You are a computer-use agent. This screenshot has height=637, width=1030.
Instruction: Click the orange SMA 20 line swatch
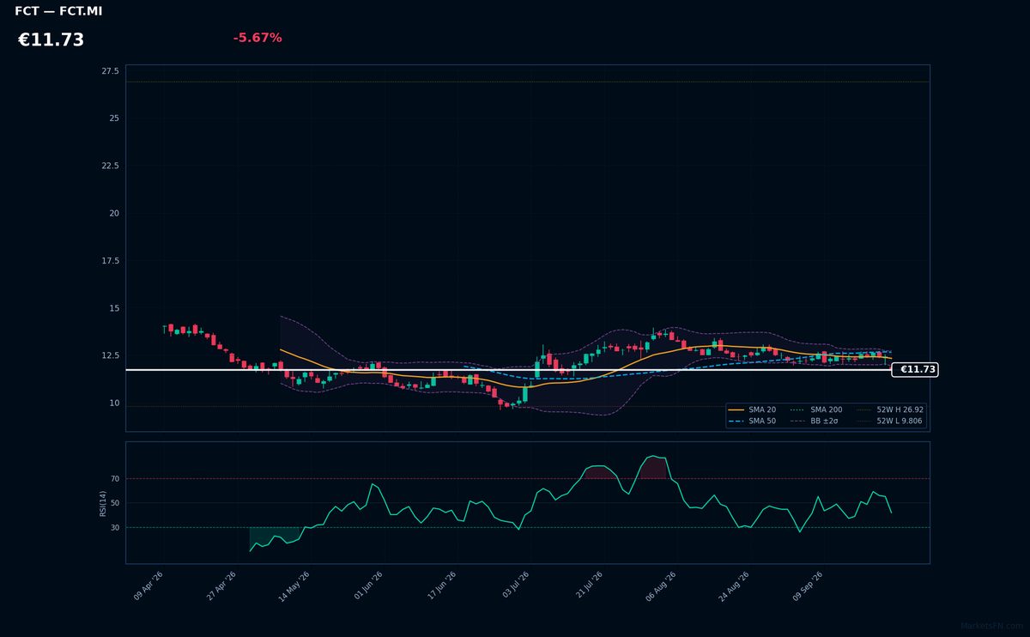(736, 410)
